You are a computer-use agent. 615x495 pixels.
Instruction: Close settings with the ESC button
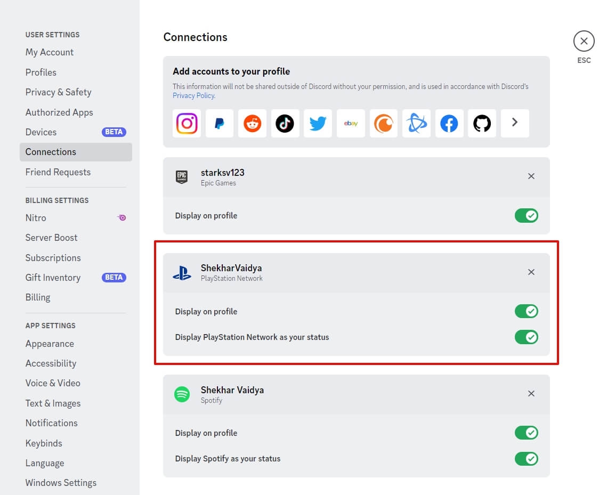pos(584,41)
